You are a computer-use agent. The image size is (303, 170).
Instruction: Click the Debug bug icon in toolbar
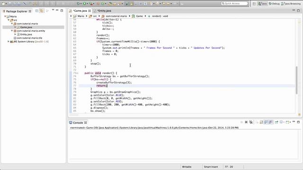tap(78, 3)
